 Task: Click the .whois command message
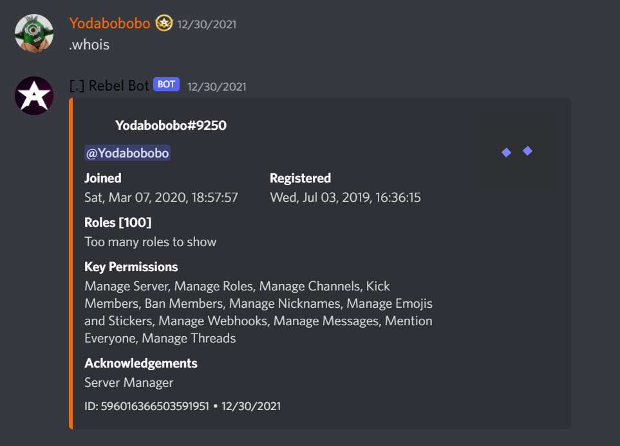tap(89, 44)
